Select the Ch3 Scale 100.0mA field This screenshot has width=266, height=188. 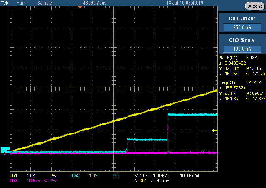tap(242, 49)
